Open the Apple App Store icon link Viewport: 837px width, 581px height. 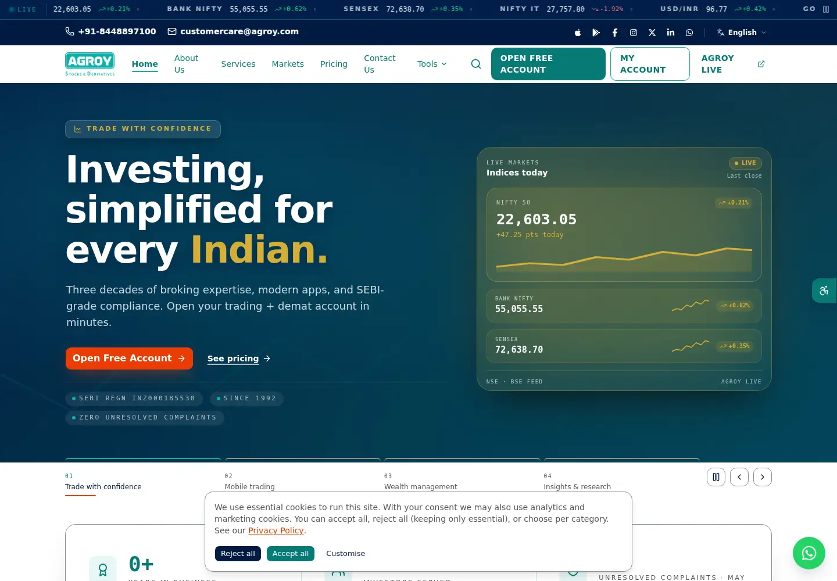point(578,33)
